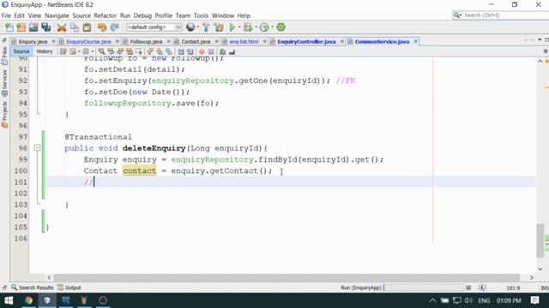Toggle Bookmark icon in editor toolbar
549x308 pixels.
pyautogui.click(x=169, y=51)
